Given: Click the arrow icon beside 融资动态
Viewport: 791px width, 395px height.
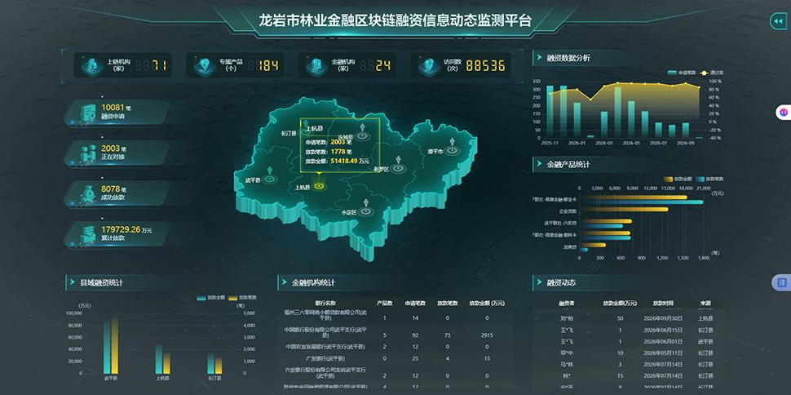Looking at the screenshot, I should tap(537, 282).
